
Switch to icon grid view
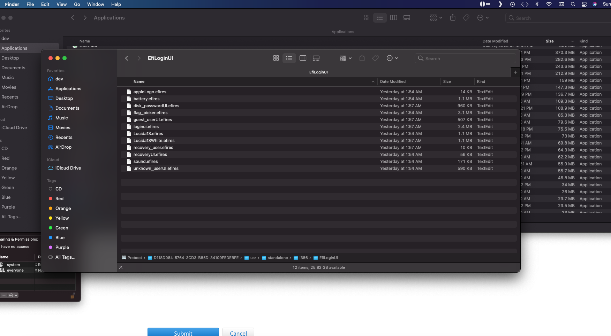point(276,58)
